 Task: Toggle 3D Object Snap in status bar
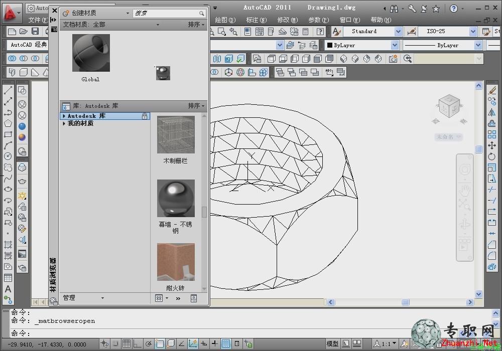(171, 343)
